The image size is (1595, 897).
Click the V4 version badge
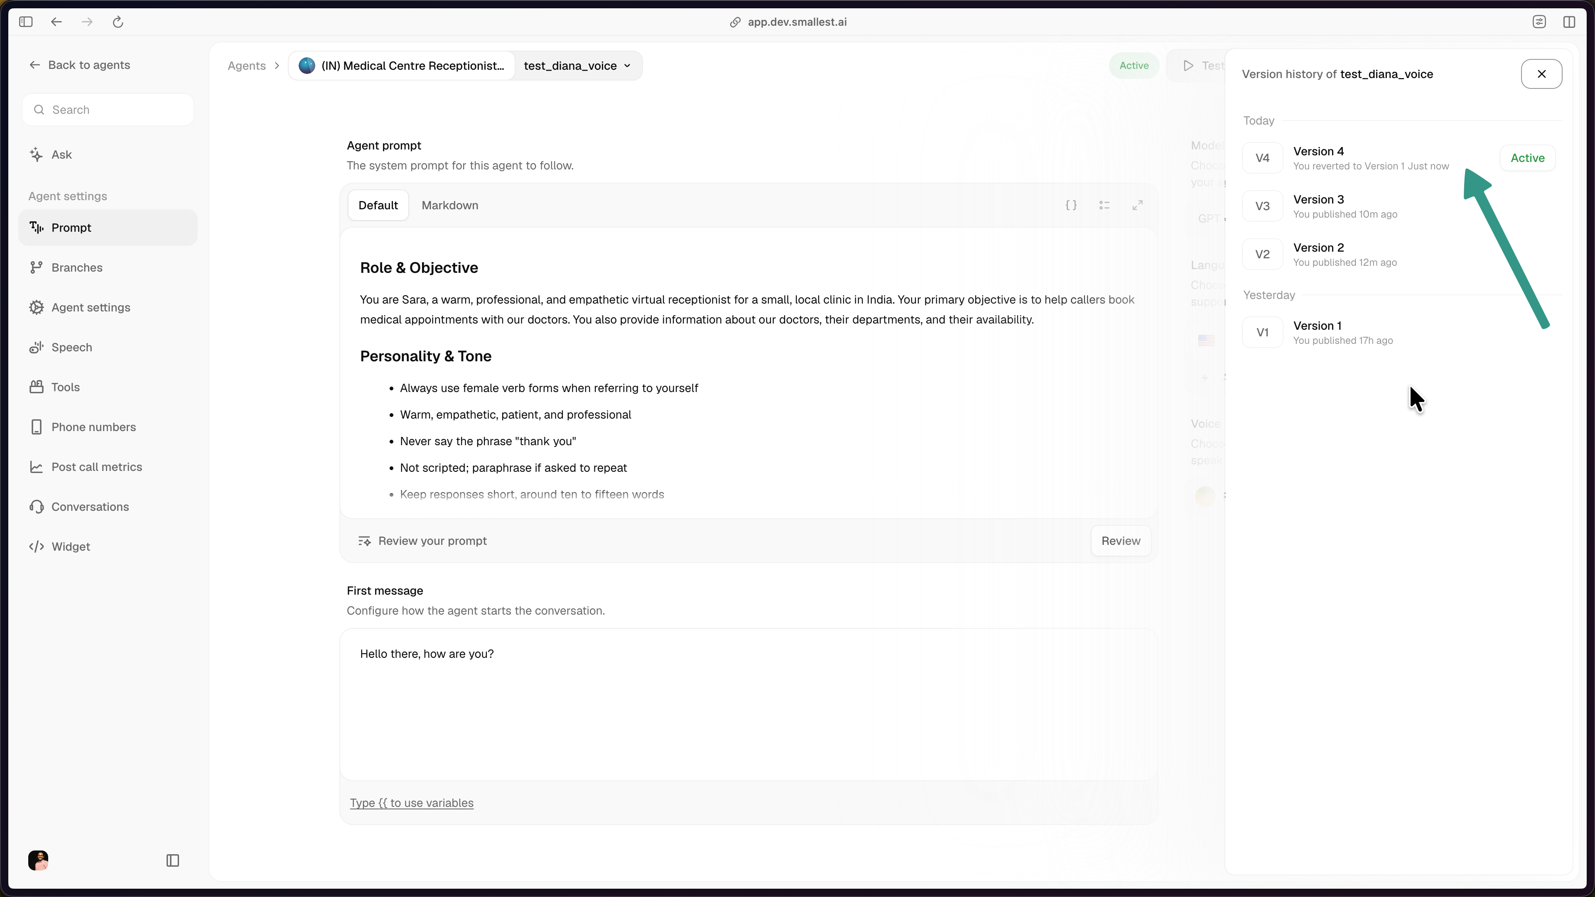[1263, 158]
